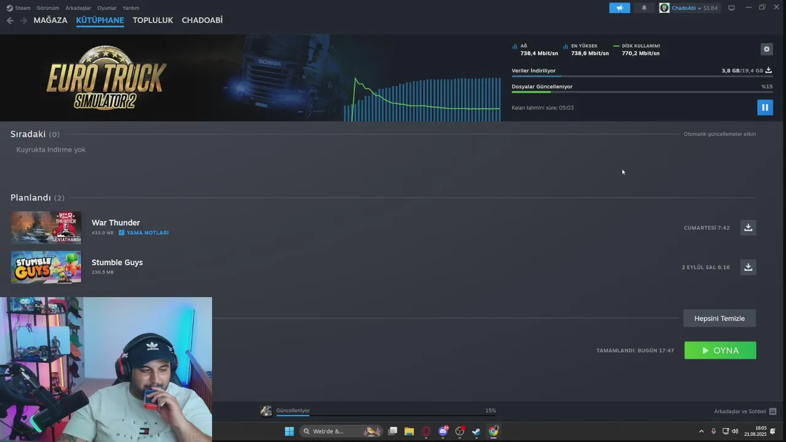Click the friends chat icon
Viewport: 786px width, 442px height.
[772, 411]
